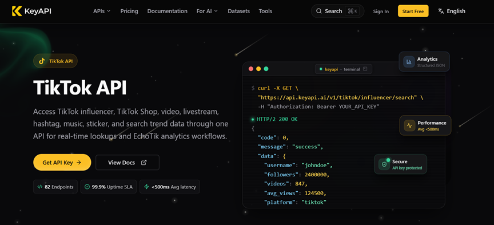Click the yellow dot in terminal window
The width and height of the screenshot is (494, 225).
click(258, 69)
